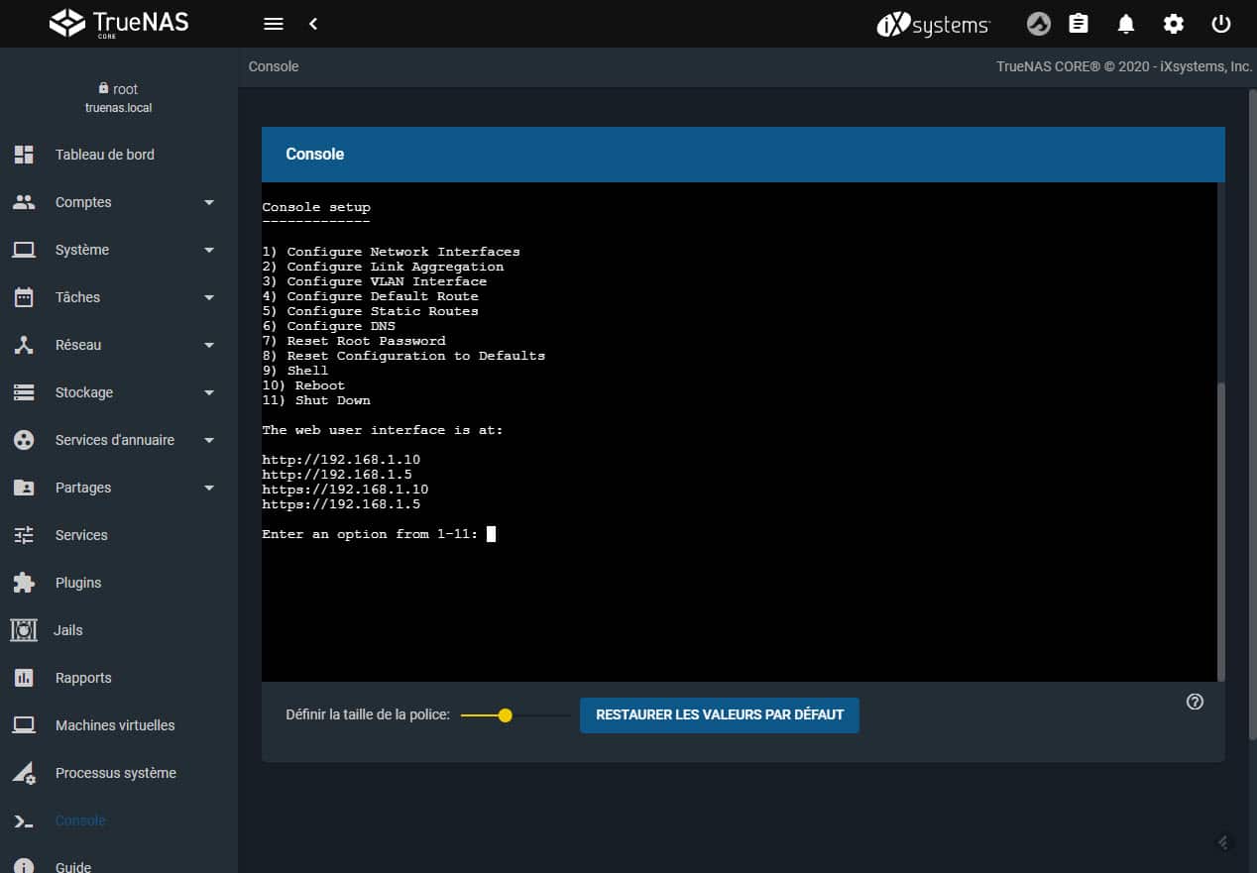
Task: Click the Console breadcrumb label
Action: pos(274,66)
